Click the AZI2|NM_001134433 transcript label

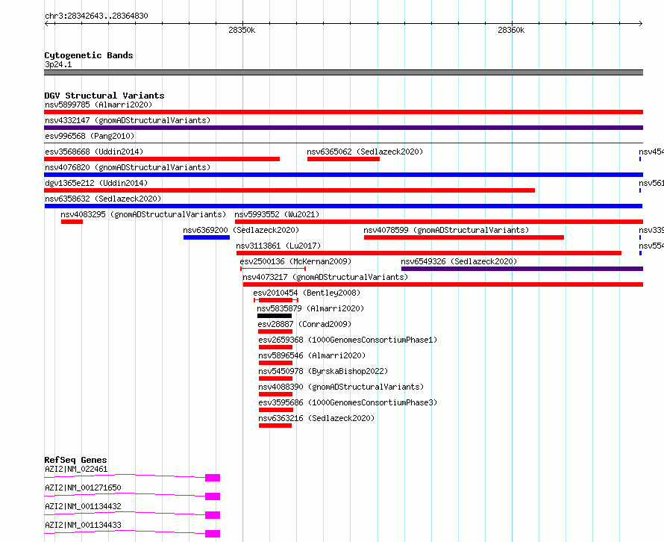click(83, 525)
